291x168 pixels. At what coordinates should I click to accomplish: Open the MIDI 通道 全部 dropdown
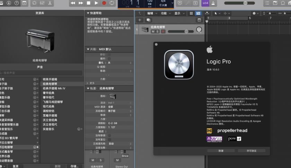click(120, 107)
